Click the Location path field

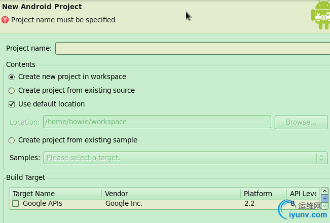[157, 122]
